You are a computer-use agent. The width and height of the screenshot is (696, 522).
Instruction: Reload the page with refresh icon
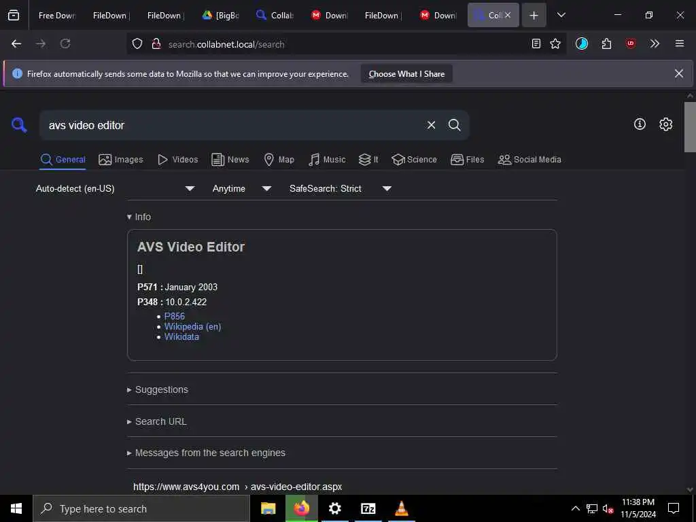click(65, 43)
